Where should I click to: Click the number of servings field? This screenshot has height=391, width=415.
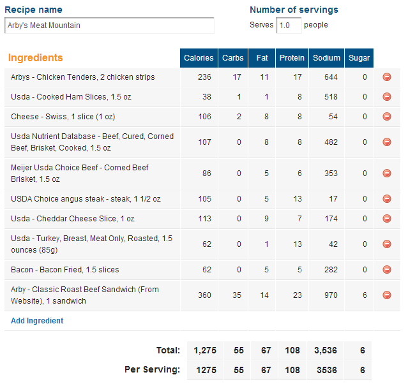[289, 26]
